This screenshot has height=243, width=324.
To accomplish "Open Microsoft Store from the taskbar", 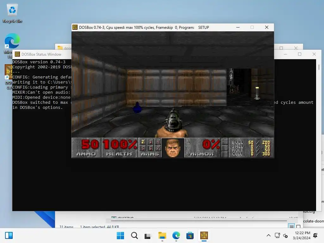I will click(190, 235).
